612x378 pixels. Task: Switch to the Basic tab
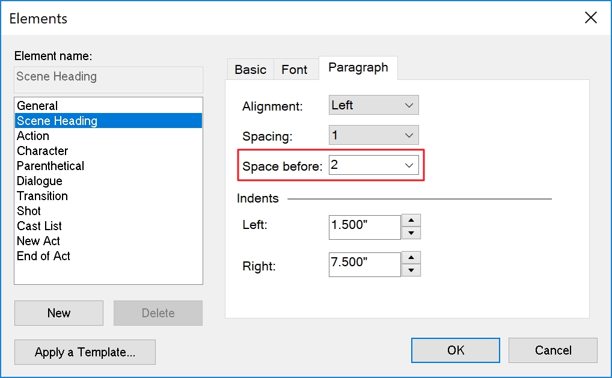pyautogui.click(x=250, y=70)
